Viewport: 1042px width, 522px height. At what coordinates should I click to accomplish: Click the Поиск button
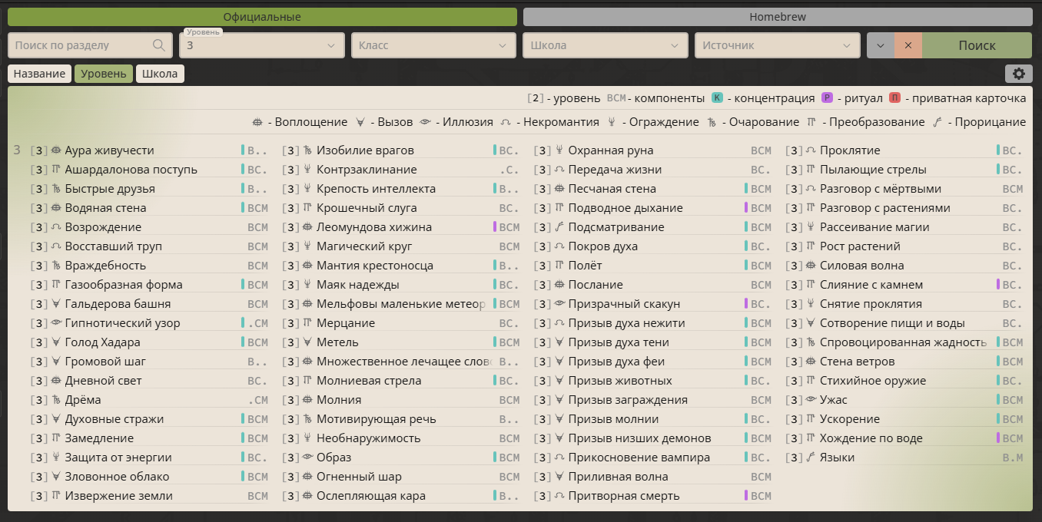(x=977, y=45)
